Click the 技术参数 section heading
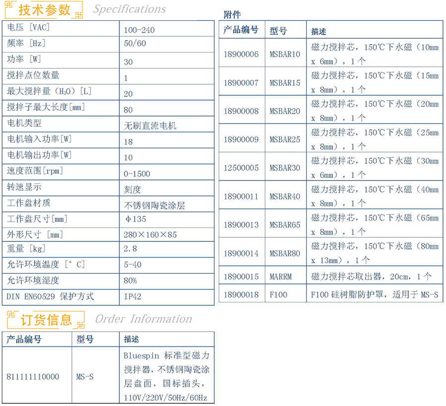Image resolution: width=446 pixels, height=406 pixels. pyautogui.click(x=44, y=9)
